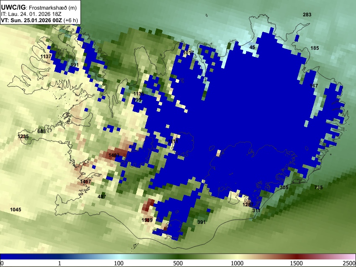This screenshot has height=267, width=356.
Task: Click the dark red section of color scale
Action: point(297,257)
